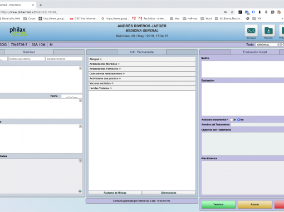Click the Consulta guardada status message

coord(142,201)
